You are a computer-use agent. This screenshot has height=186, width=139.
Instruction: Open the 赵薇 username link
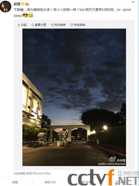[x=17, y=4]
